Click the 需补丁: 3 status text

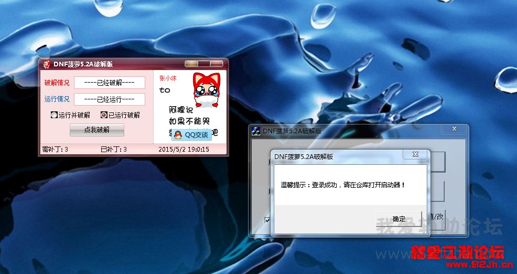point(55,150)
